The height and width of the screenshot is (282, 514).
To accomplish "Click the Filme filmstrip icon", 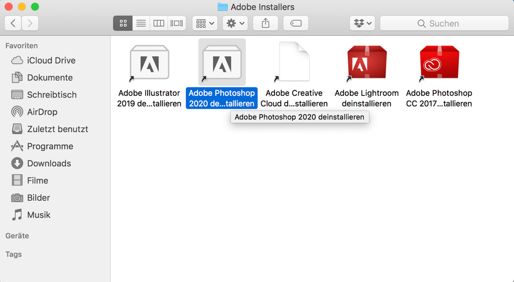I will click(17, 180).
